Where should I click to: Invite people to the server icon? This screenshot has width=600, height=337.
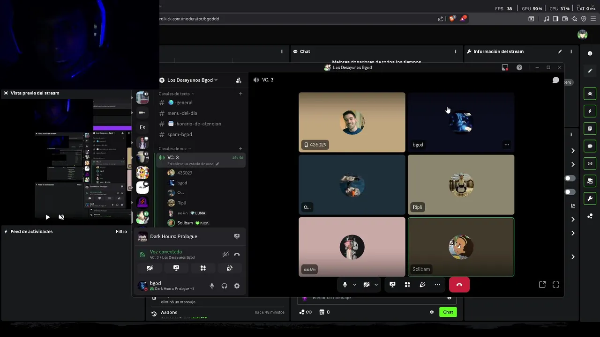coord(239,80)
